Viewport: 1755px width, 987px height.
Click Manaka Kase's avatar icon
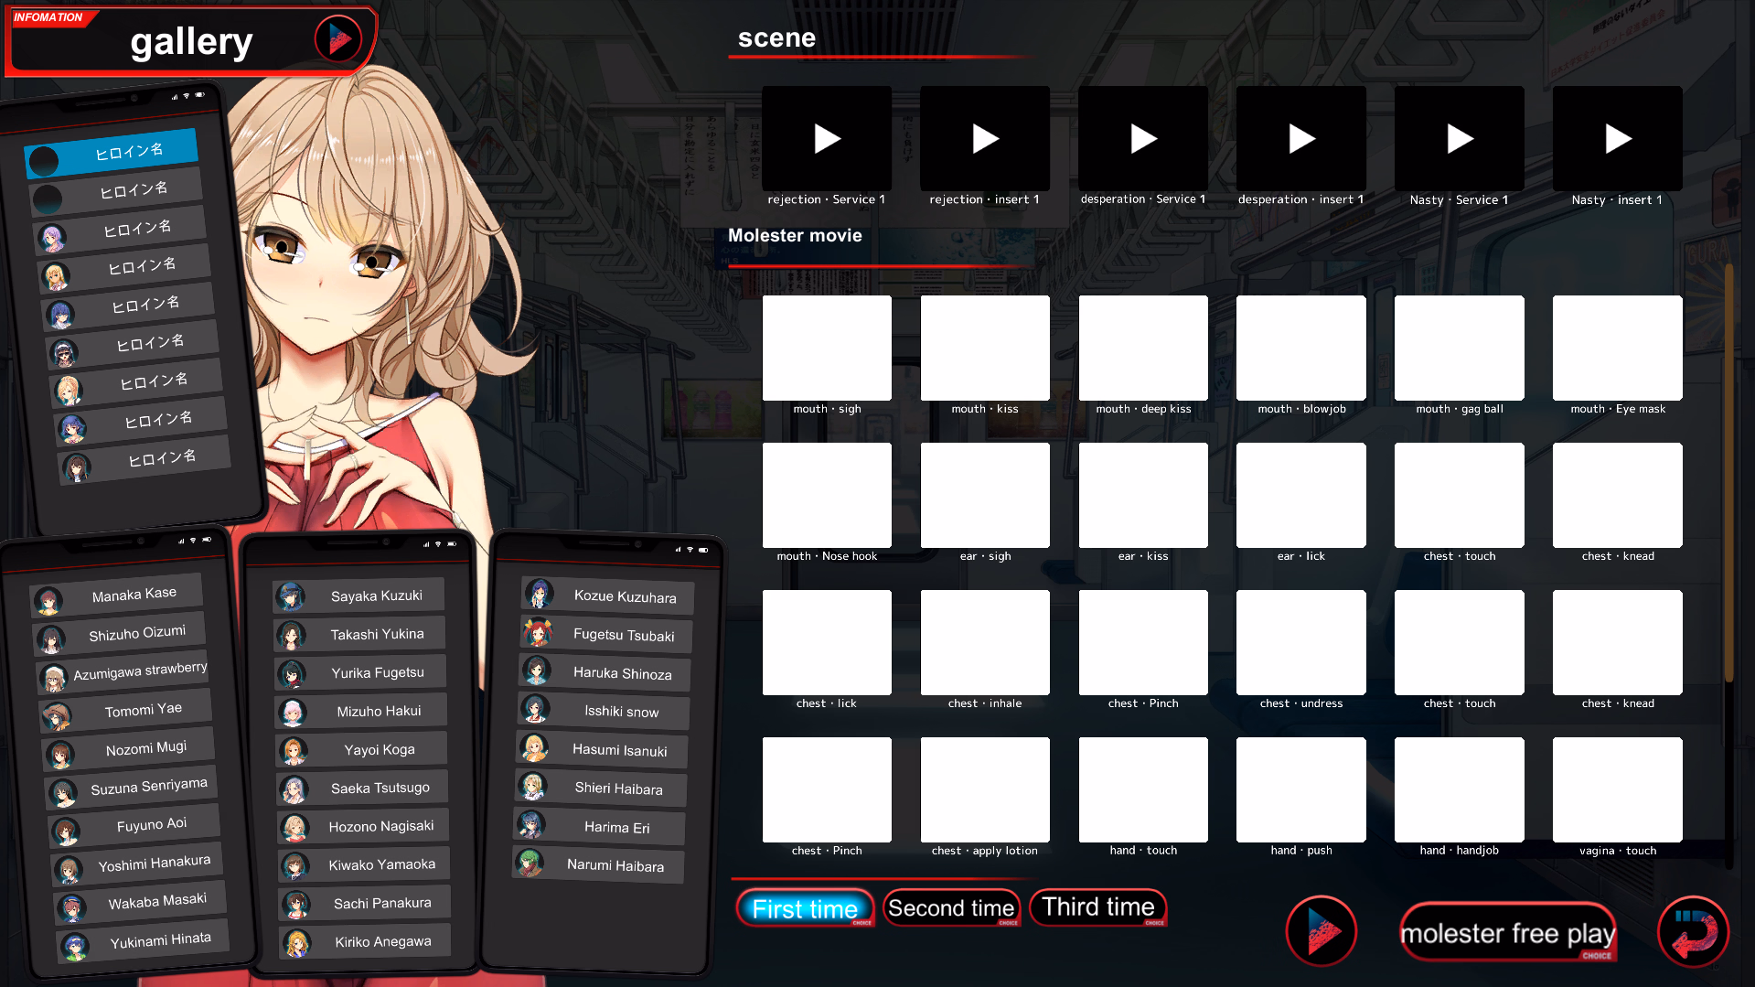[x=48, y=601]
